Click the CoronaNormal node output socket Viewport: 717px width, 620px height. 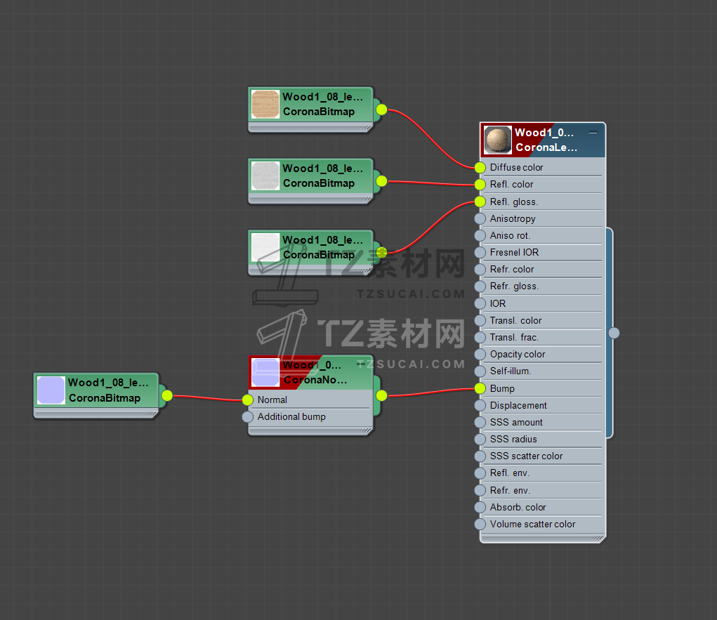click(x=381, y=396)
